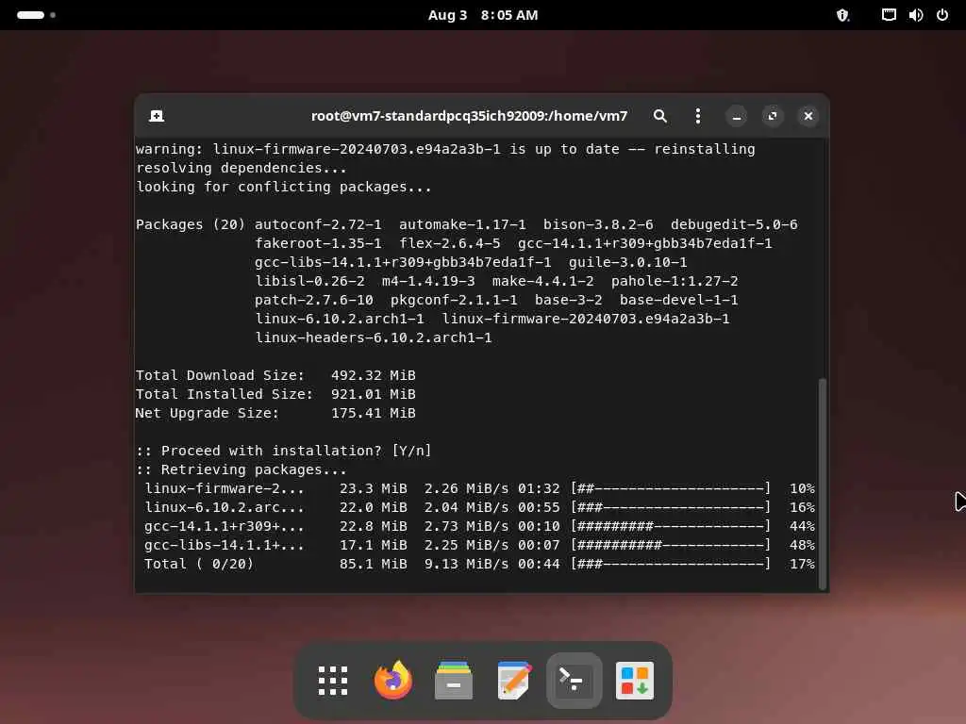This screenshot has height=724, width=966.
Task: Click the warning about linux-firmware reinstalling
Action: [x=445, y=149]
